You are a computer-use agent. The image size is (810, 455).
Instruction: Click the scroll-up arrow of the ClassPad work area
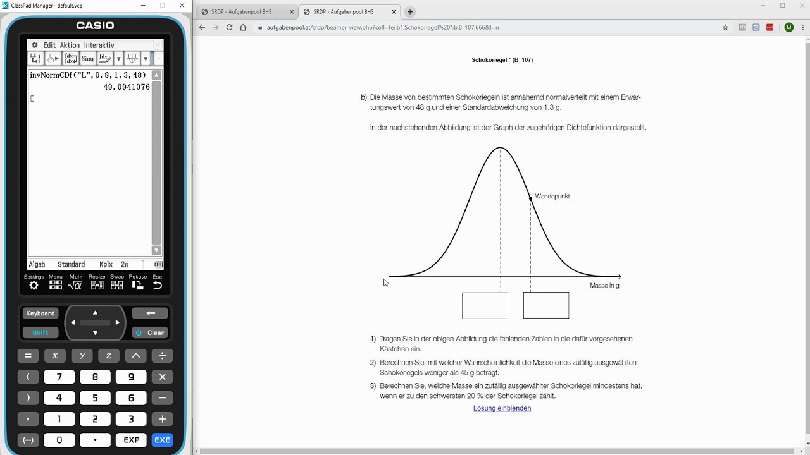[156, 75]
